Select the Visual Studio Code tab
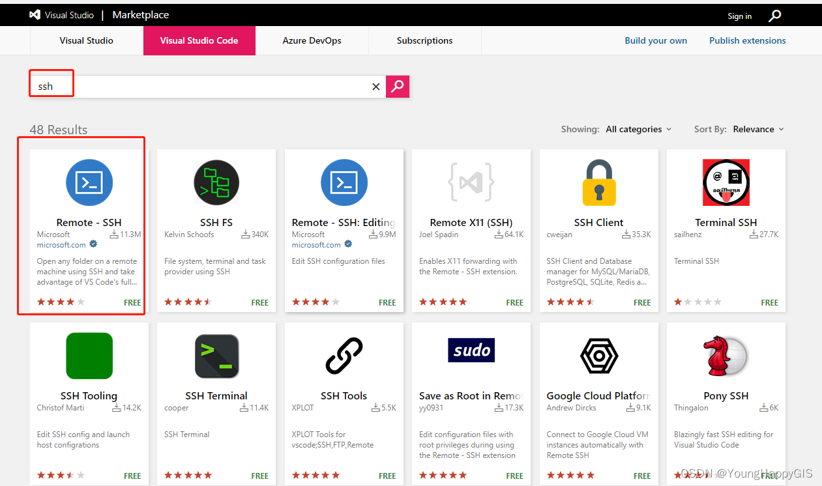The height and width of the screenshot is (486, 822). tap(199, 40)
